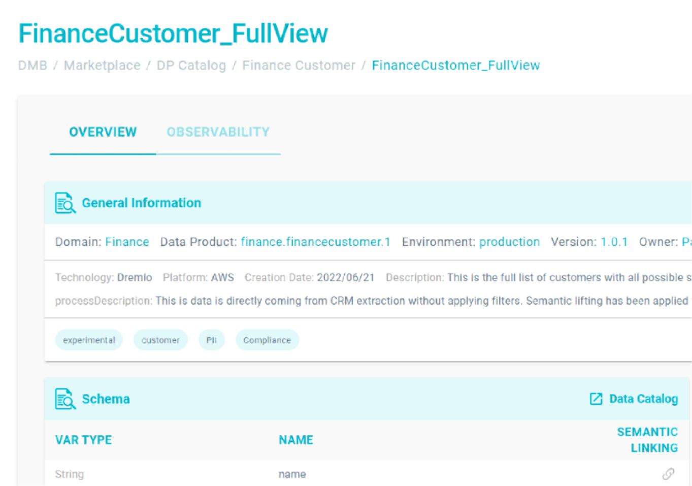Click Technology value Dremio
Screen dimensions: 692x486
coord(135,277)
